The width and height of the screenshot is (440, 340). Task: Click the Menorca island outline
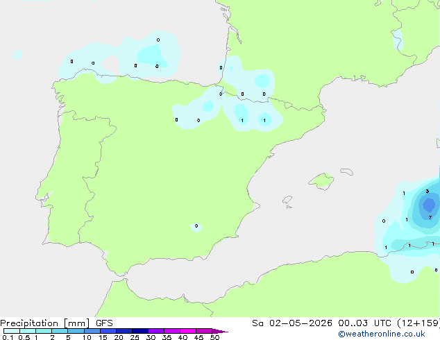347,171
